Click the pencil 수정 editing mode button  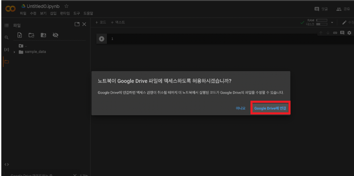point(348,22)
